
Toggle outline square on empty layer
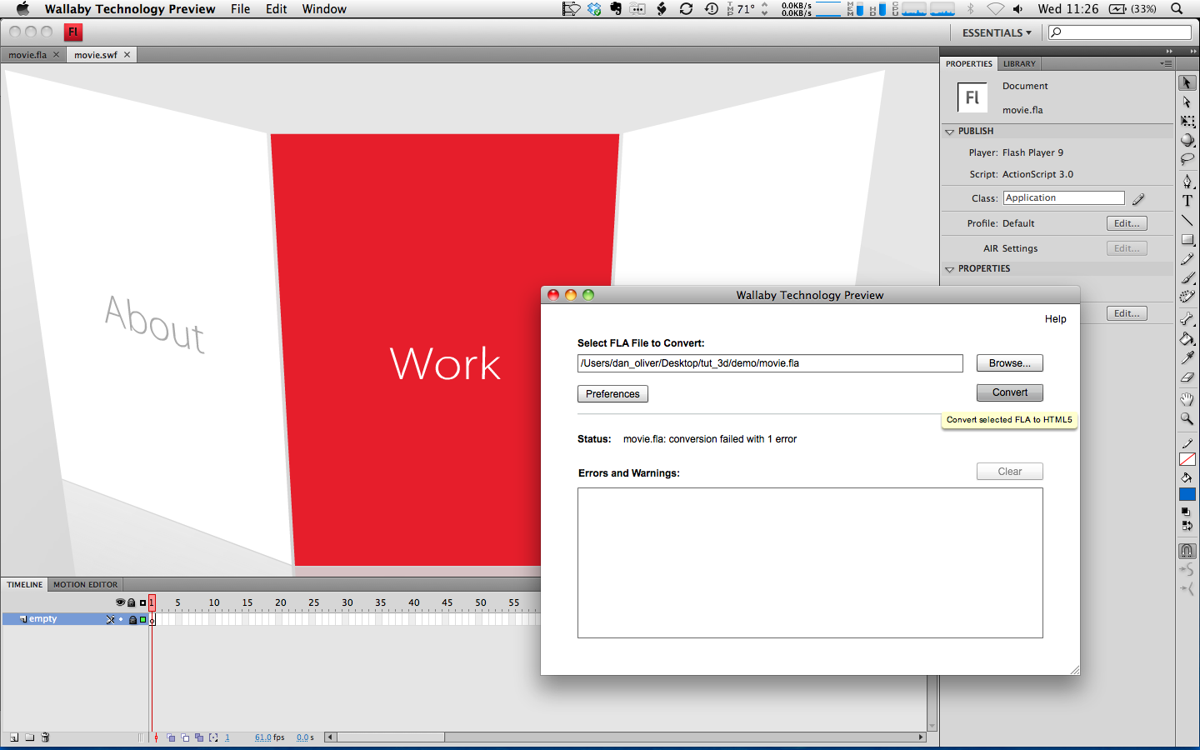pyautogui.click(x=142, y=619)
